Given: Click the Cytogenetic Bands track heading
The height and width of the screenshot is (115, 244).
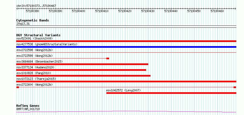Looking at the screenshot, I should pyautogui.click(x=33, y=20).
